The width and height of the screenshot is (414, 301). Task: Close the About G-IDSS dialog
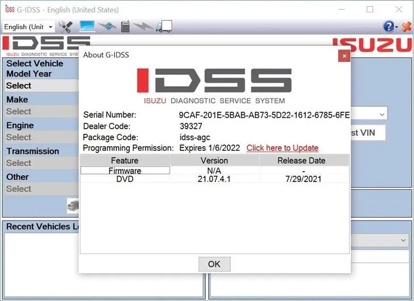[x=344, y=56]
